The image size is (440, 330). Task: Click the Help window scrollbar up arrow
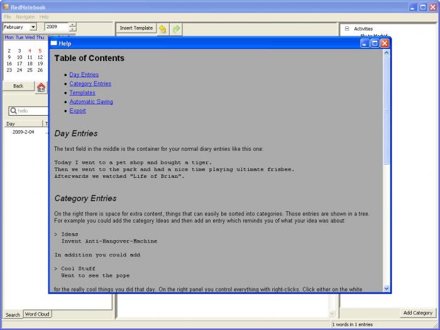tap(387, 53)
